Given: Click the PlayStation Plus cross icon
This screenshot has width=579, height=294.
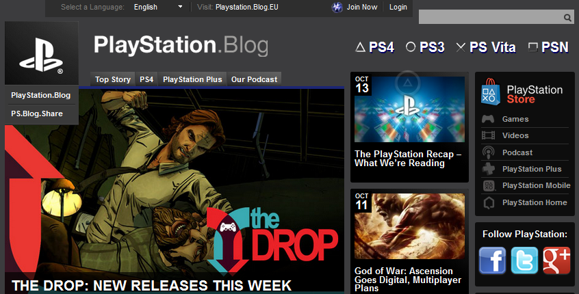Looking at the screenshot, I should tap(488, 169).
